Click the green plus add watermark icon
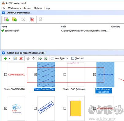 coord(5,58)
